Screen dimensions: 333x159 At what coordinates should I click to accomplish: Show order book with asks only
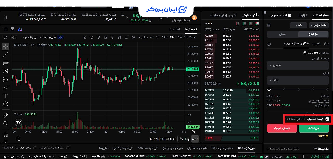pyautogui.click(x=237, y=24)
